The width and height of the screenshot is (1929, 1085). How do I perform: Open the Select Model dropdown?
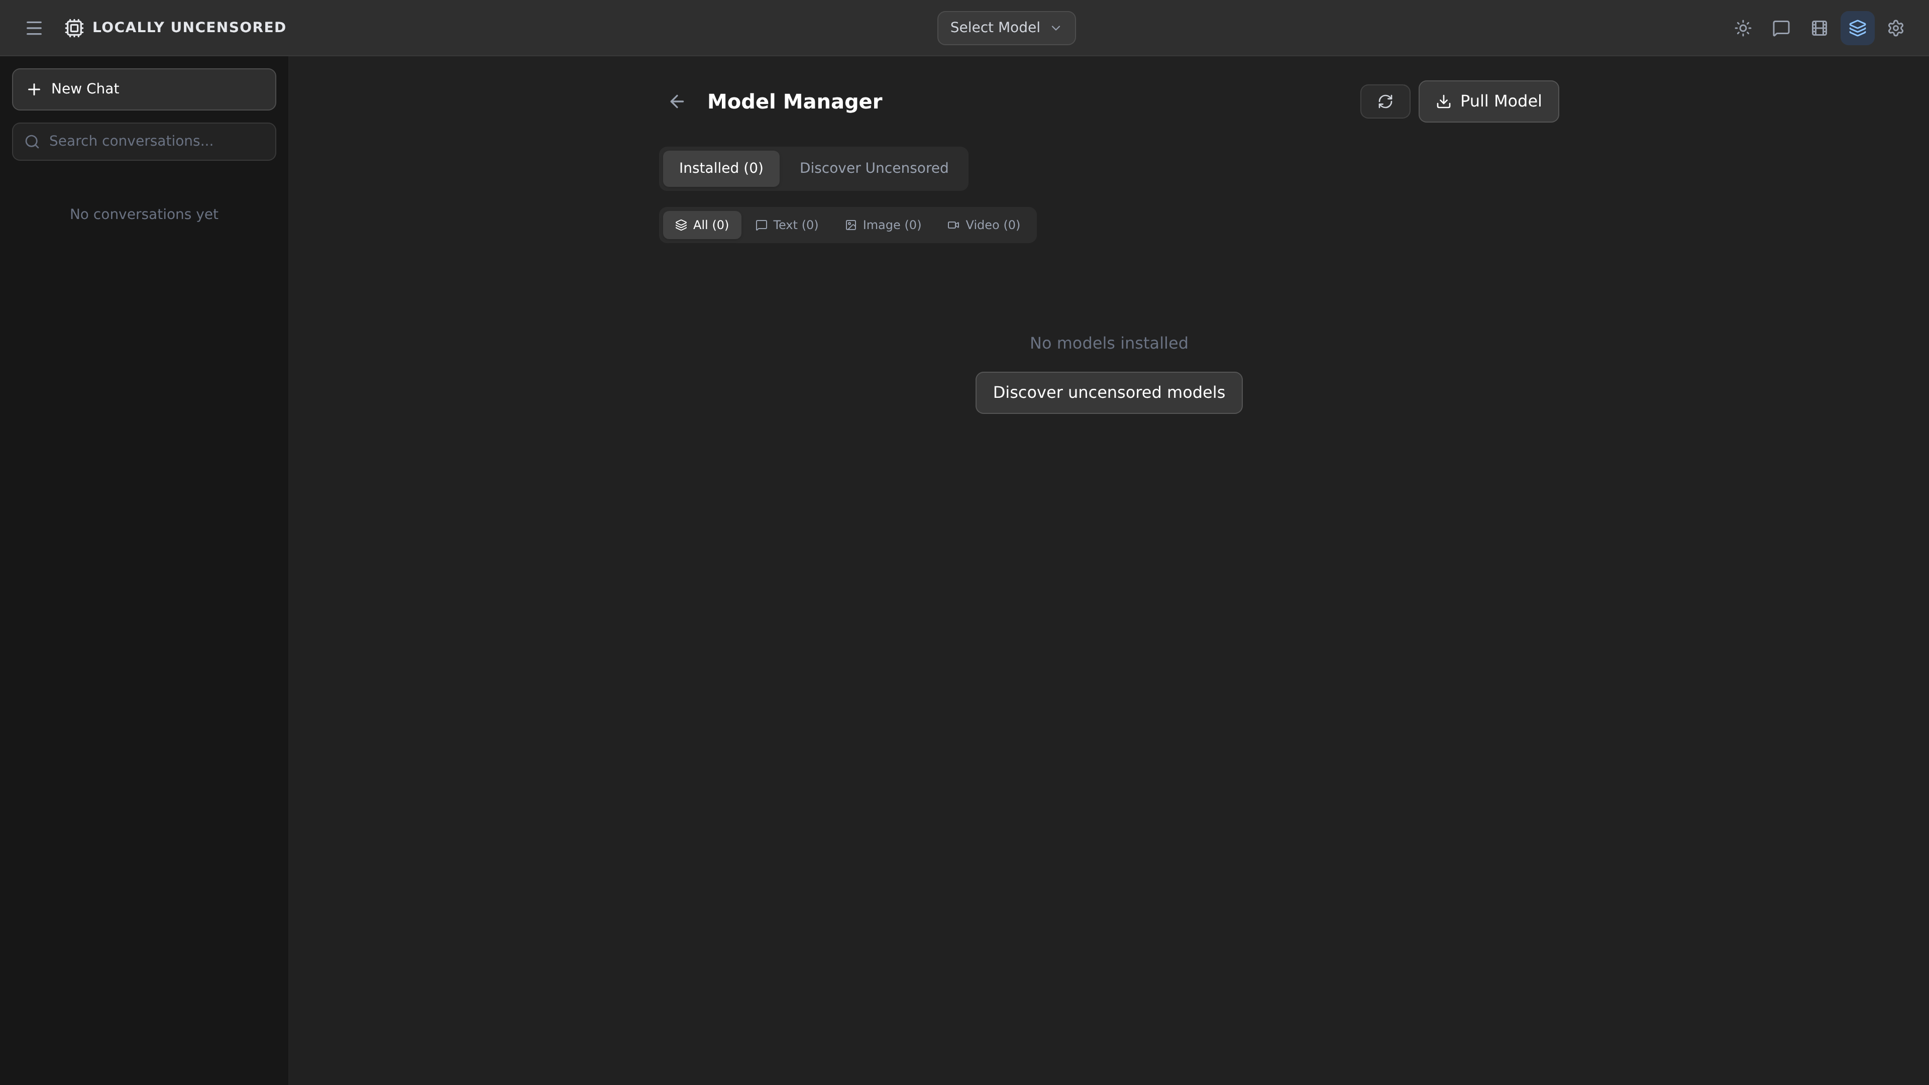1006,28
